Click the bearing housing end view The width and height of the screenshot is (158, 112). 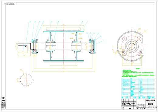pos(132,46)
